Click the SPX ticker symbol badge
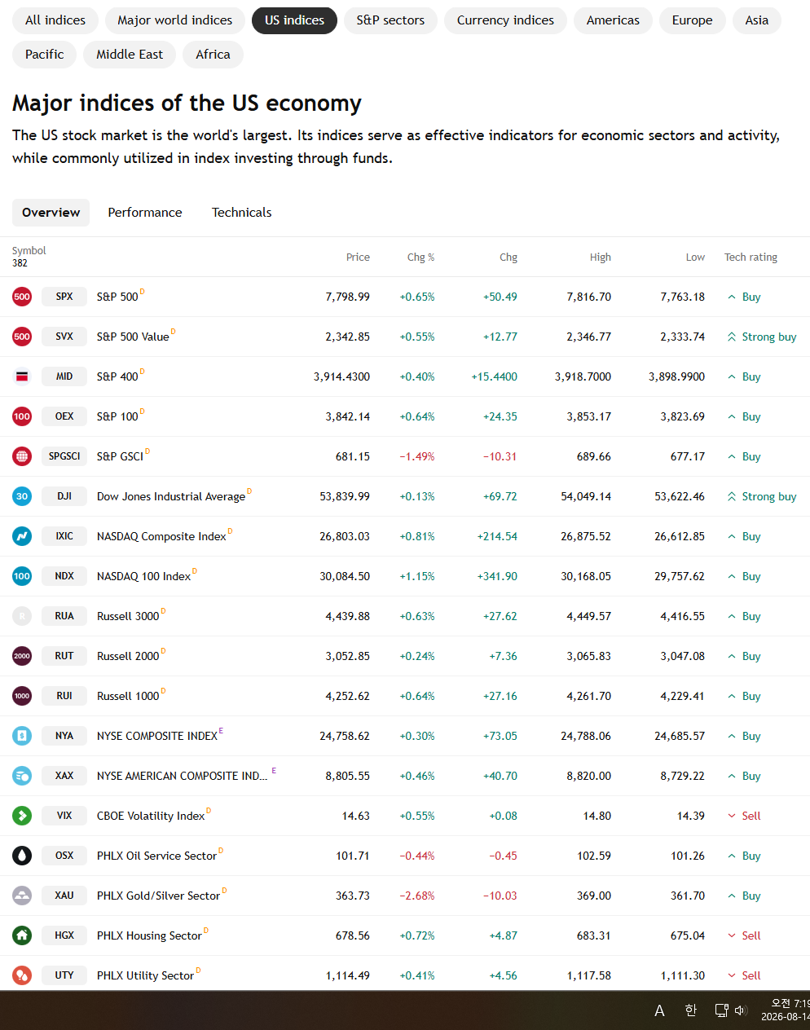Image resolution: width=810 pixels, height=1030 pixels. (x=64, y=297)
